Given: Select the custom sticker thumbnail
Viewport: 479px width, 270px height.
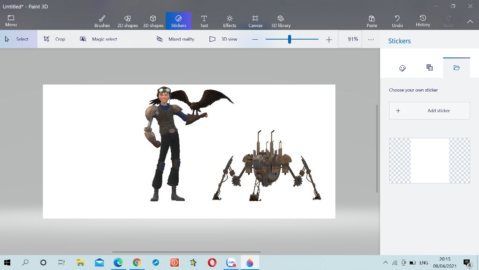Looking at the screenshot, I should pos(429,161).
